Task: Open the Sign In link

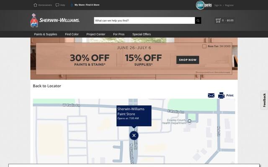Action: tap(218, 5)
